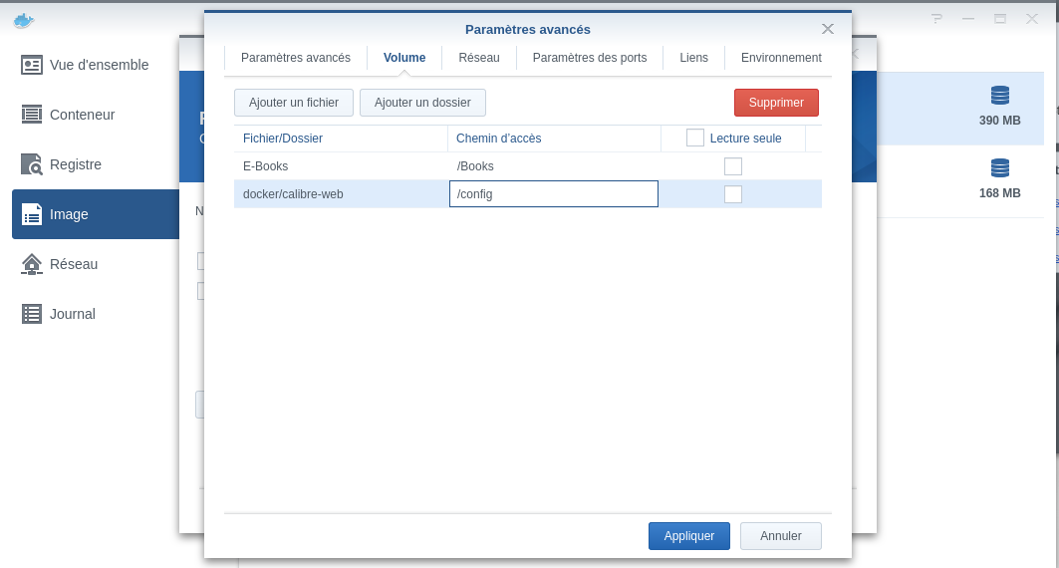The width and height of the screenshot is (1059, 568).
Task: Check read-only for docker/calibre-web row
Action: (x=733, y=194)
